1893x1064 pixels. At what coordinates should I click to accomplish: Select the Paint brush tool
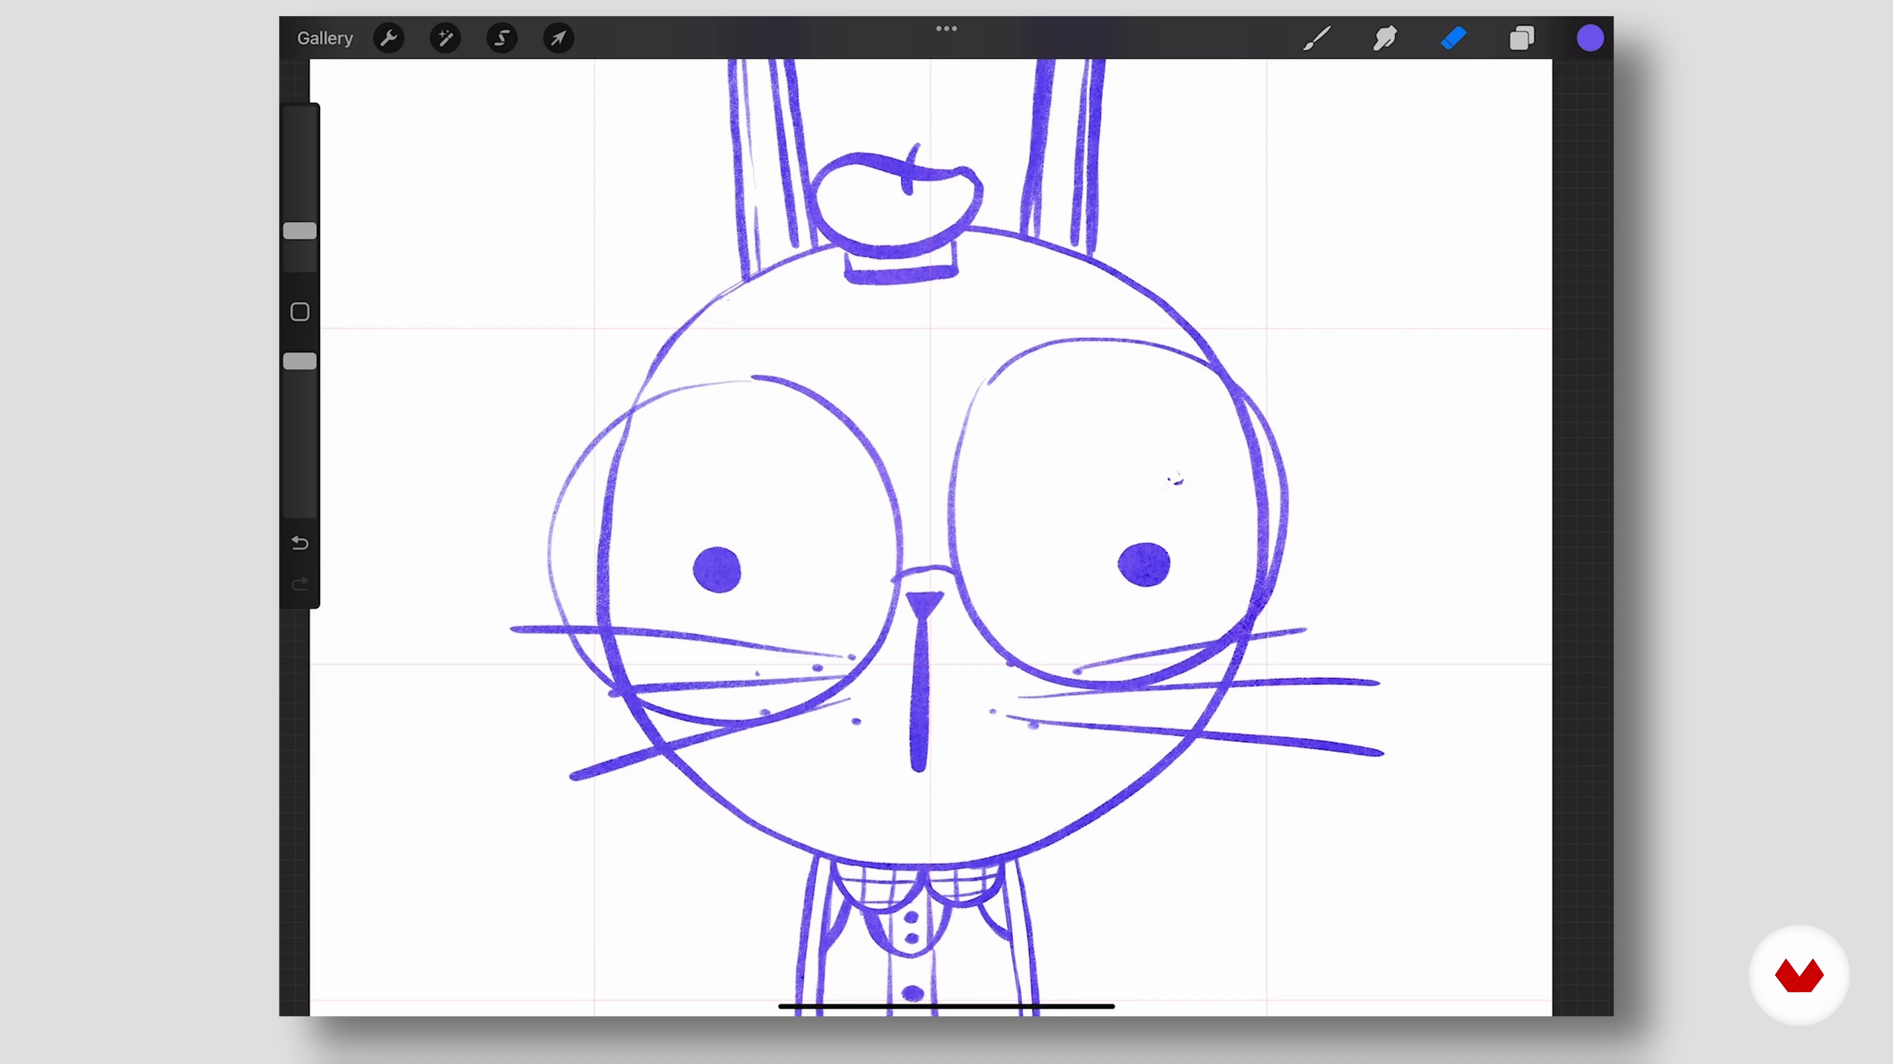(x=1317, y=38)
